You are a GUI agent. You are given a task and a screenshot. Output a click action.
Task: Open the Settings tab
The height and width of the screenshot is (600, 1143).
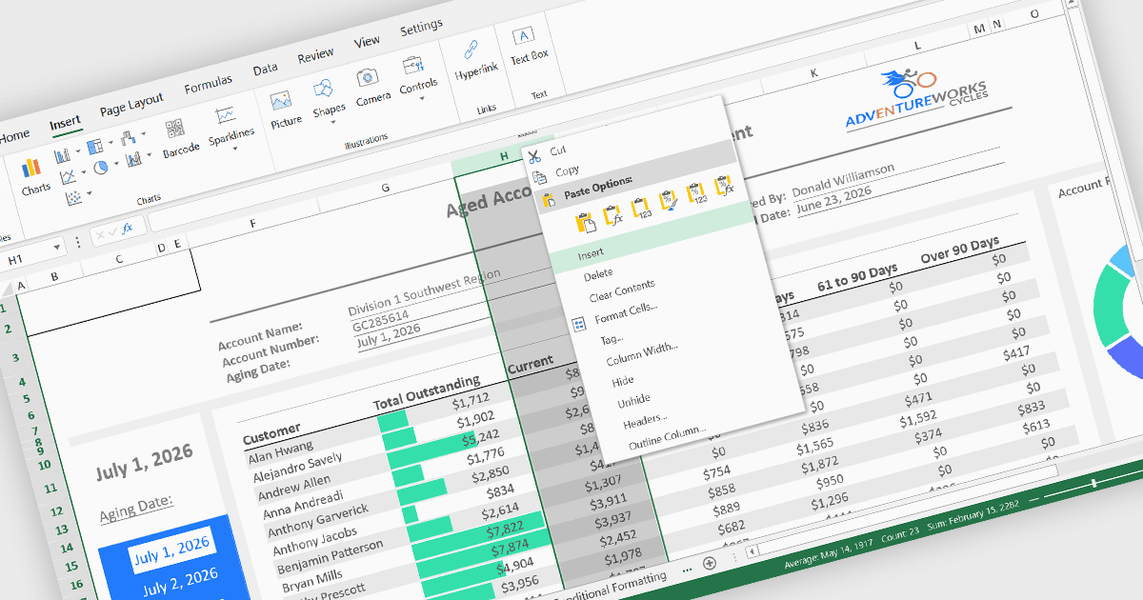pyautogui.click(x=420, y=27)
